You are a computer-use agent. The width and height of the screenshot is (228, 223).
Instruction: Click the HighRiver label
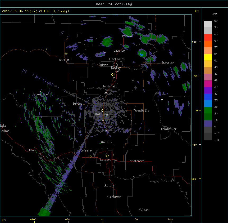point(114,197)
